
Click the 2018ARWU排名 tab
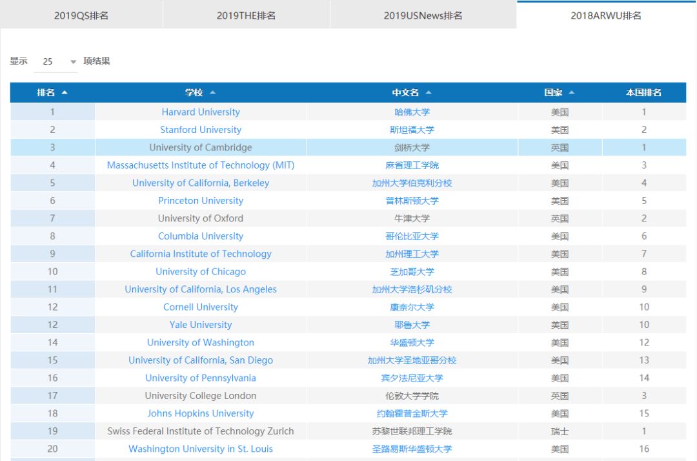[606, 15]
